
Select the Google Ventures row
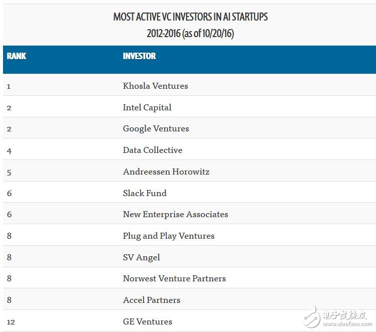(156, 129)
